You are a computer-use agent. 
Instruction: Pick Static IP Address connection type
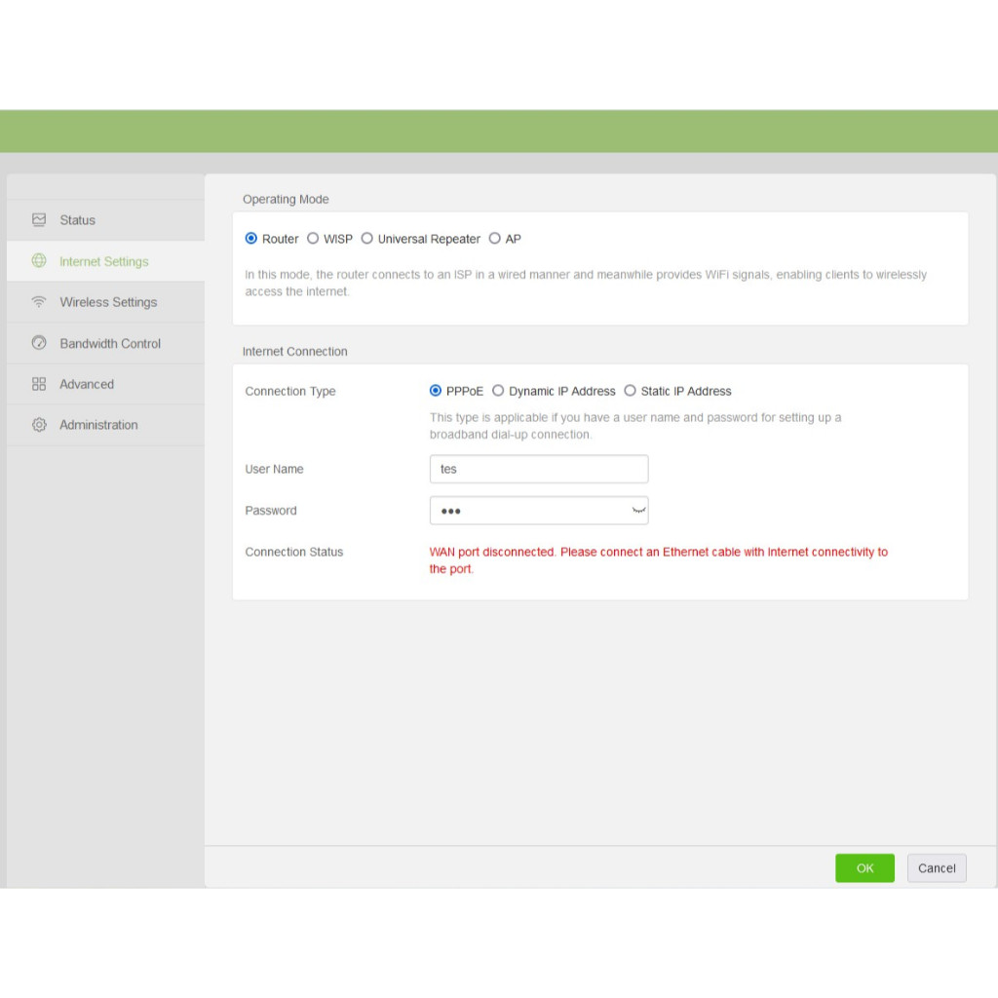point(630,391)
